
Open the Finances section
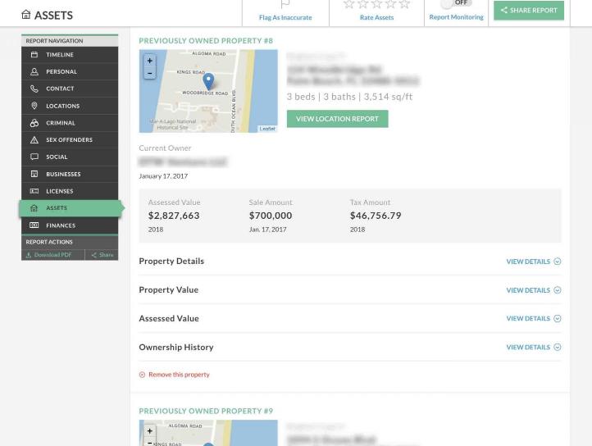coord(70,225)
